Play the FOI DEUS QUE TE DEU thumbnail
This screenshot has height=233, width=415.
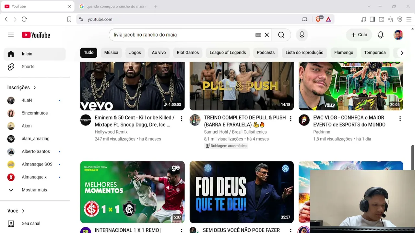(x=242, y=192)
